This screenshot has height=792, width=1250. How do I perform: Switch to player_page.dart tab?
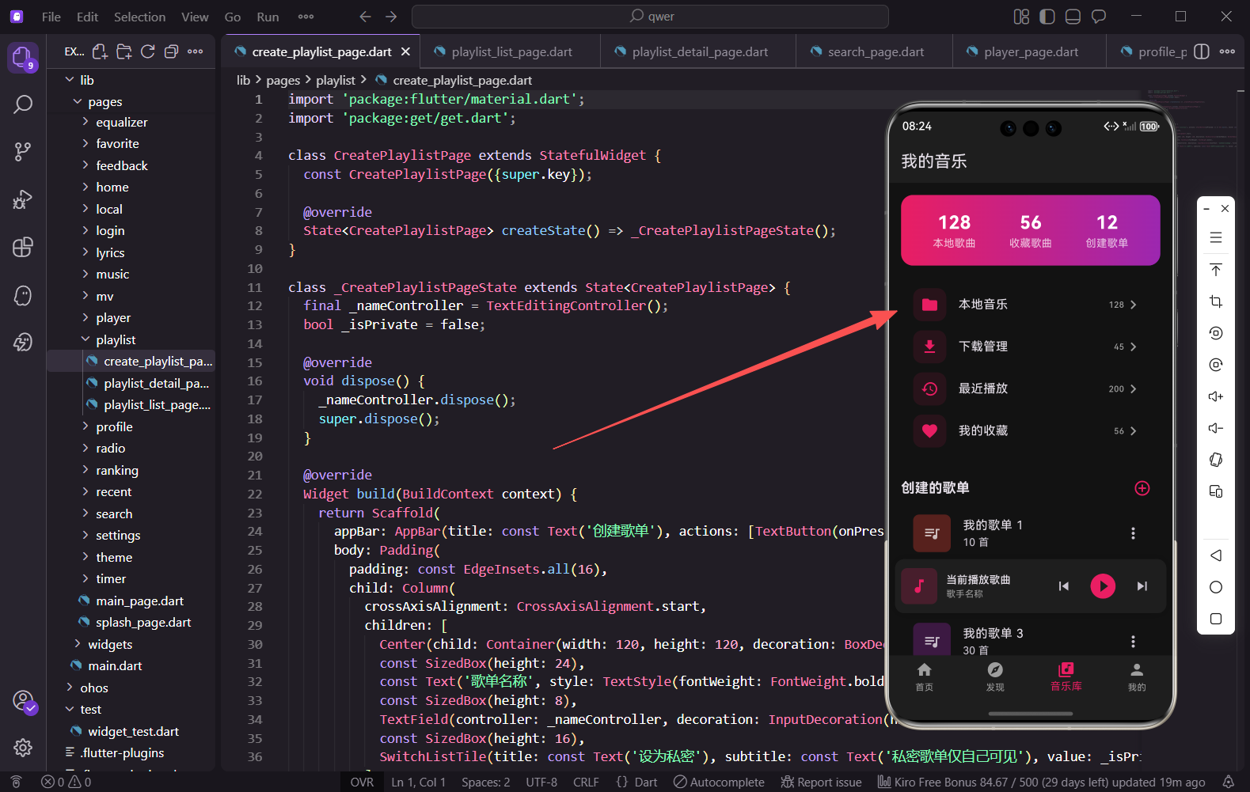1030,51
